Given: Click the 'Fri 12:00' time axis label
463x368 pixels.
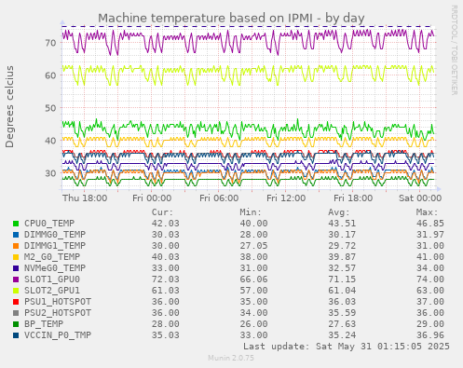Looking at the screenshot, I should pyautogui.click(x=286, y=198).
